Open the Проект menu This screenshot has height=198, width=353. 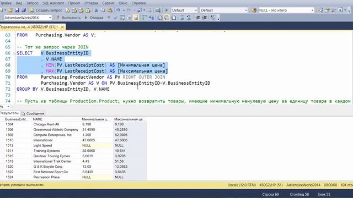(x=74, y=3)
